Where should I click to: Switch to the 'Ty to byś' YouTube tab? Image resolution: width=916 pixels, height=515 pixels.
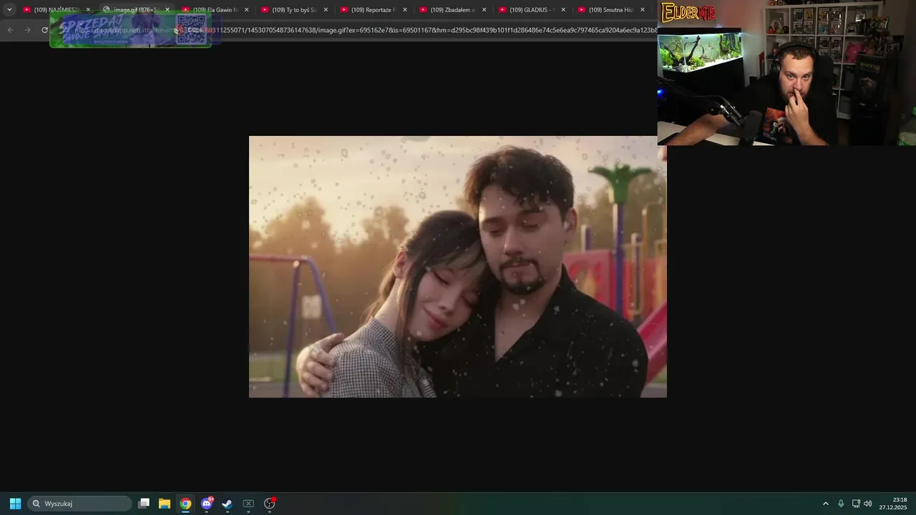click(293, 10)
